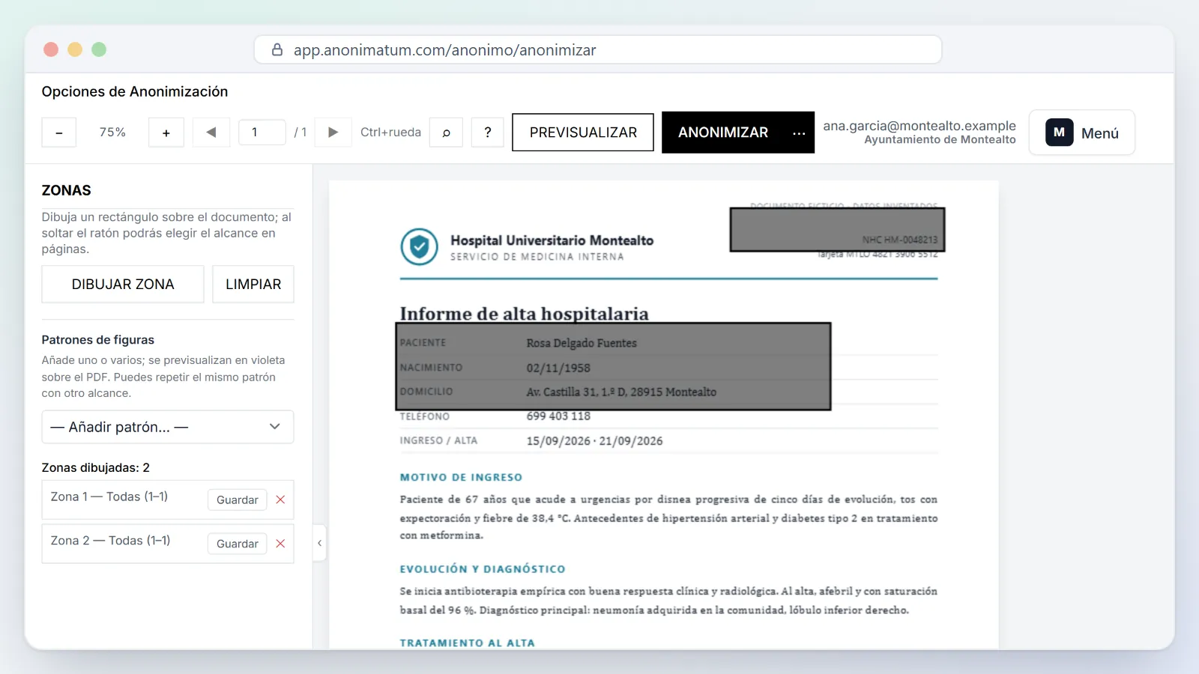Image resolution: width=1199 pixels, height=674 pixels.
Task: Click the M avatar Menú button
Action: click(1081, 133)
